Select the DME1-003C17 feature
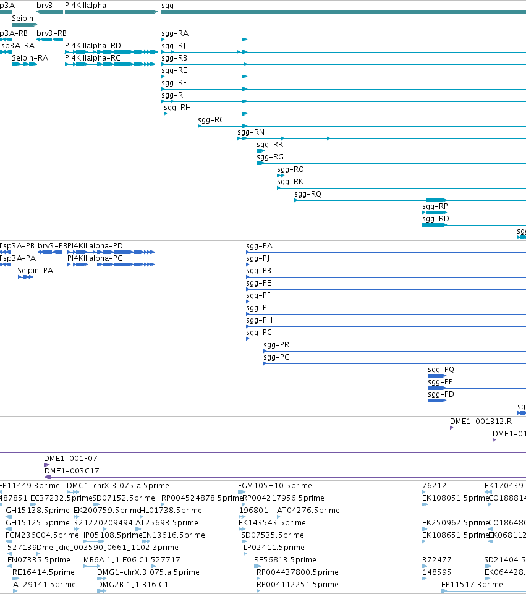The height and width of the screenshot is (594, 526). [x=285, y=477]
